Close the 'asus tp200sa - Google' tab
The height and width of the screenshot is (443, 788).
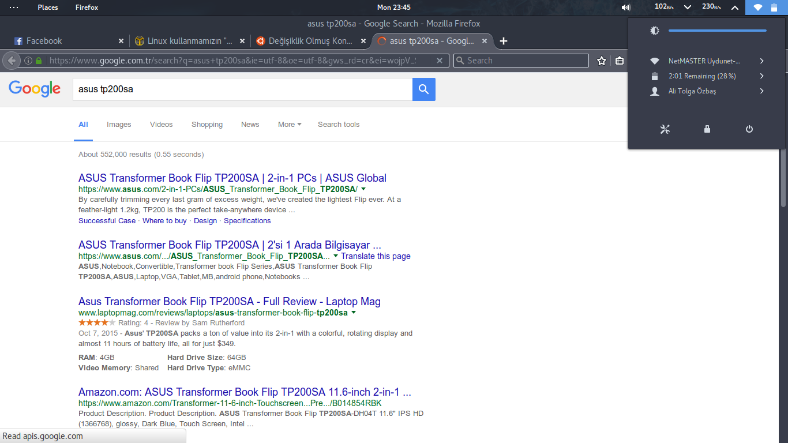point(485,41)
